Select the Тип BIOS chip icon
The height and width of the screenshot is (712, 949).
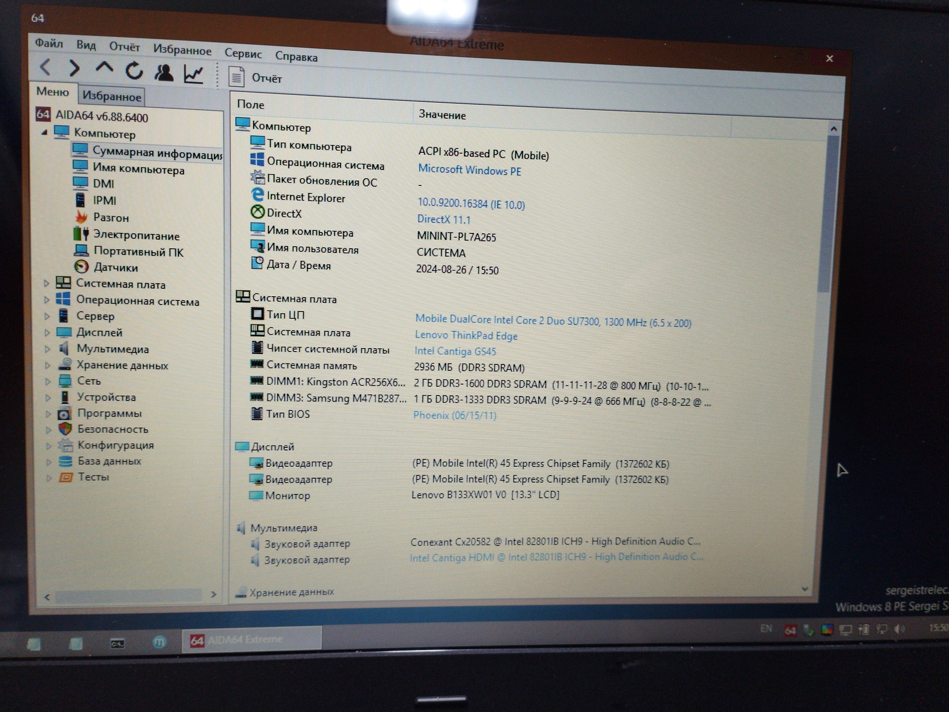click(257, 413)
